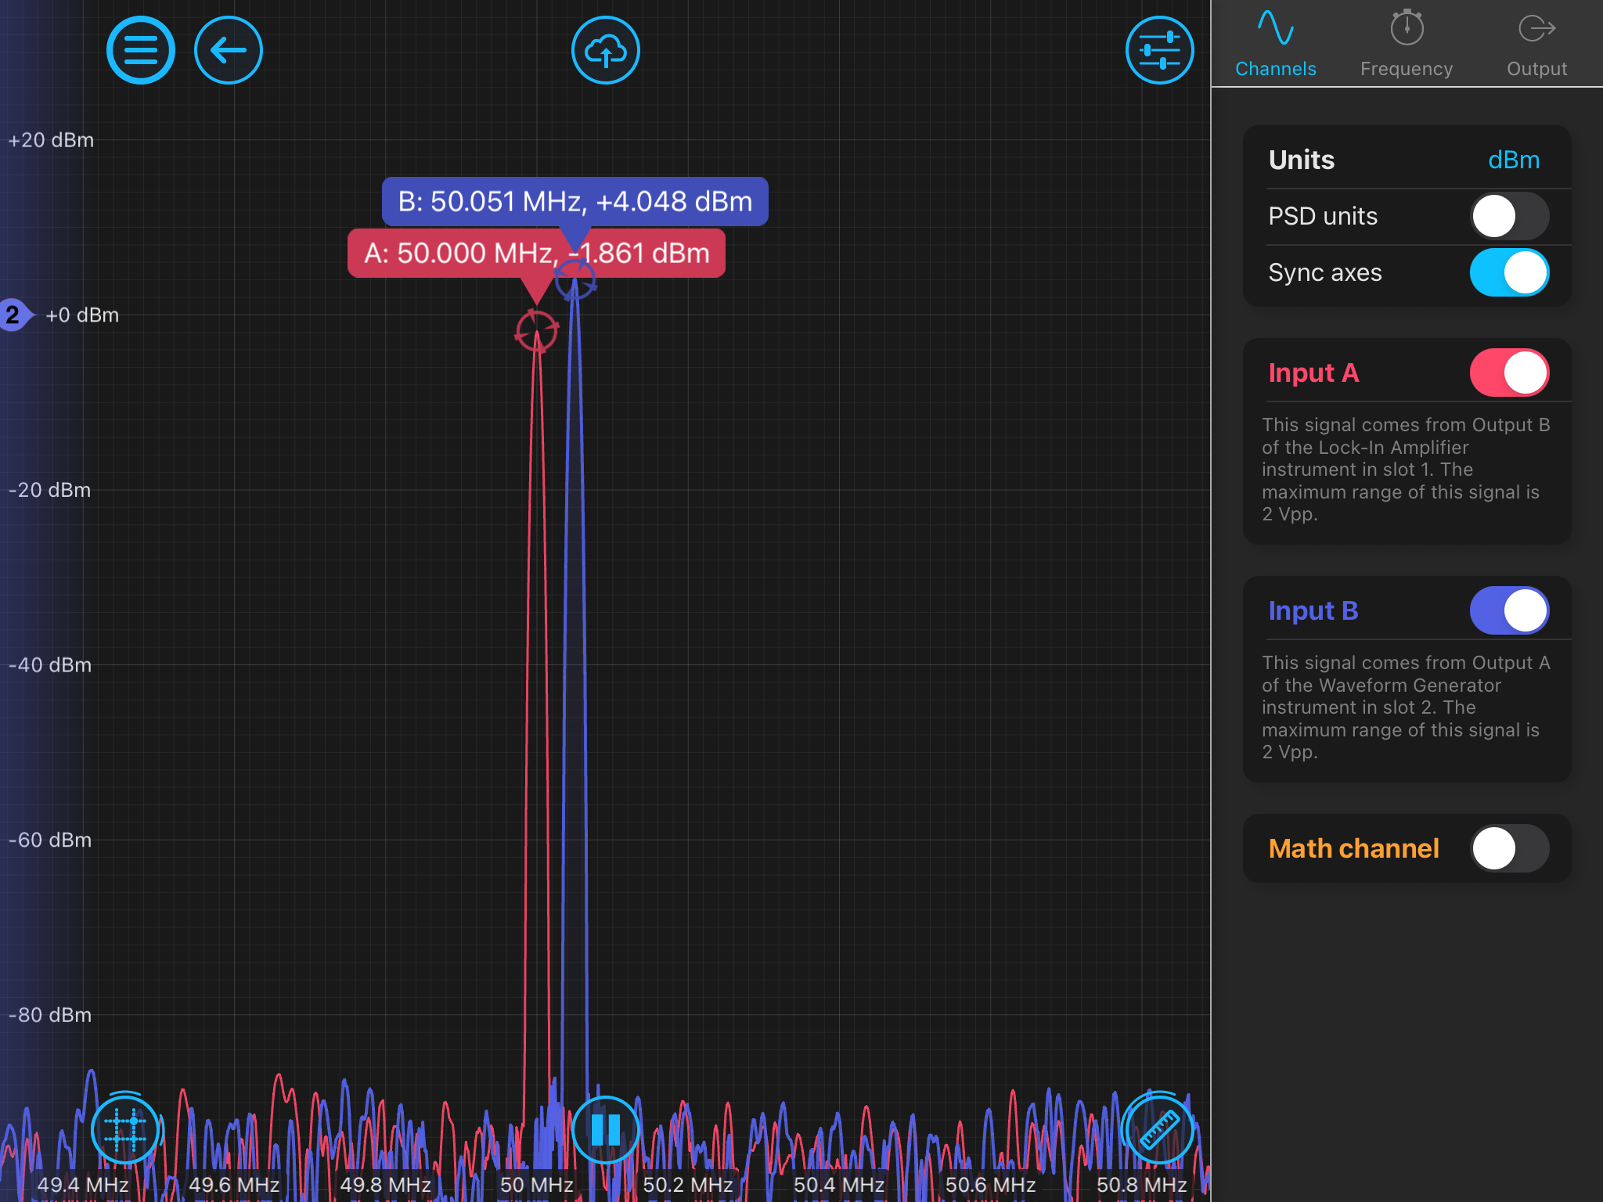
Task: Turn off Input A channel
Action: [1509, 373]
